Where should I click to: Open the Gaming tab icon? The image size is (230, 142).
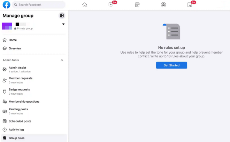[x=190, y=5]
